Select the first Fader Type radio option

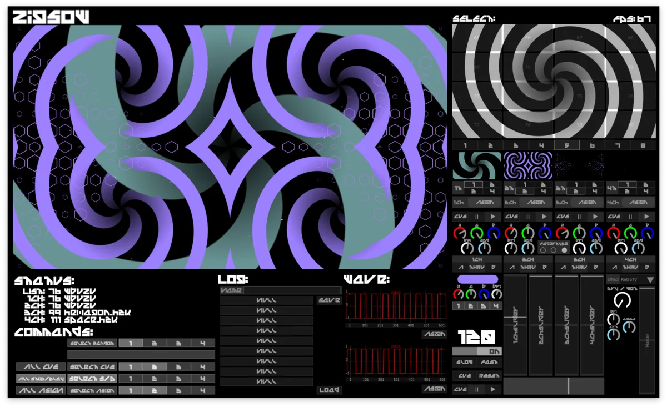tap(543, 250)
